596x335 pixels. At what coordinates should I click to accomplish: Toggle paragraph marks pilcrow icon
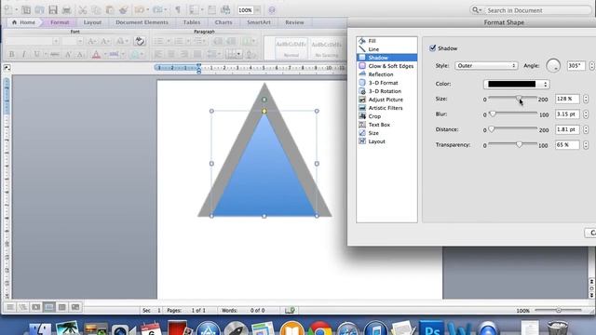pyautogui.click(x=178, y=10)
